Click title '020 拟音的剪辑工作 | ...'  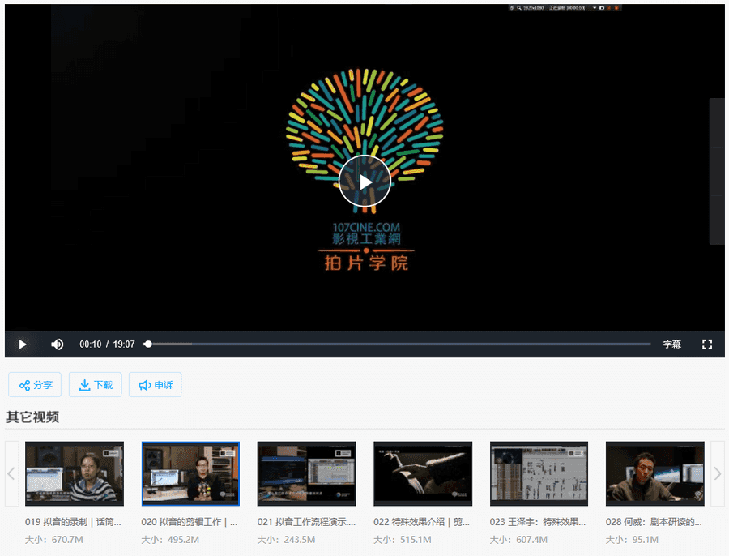click(190, 522)
